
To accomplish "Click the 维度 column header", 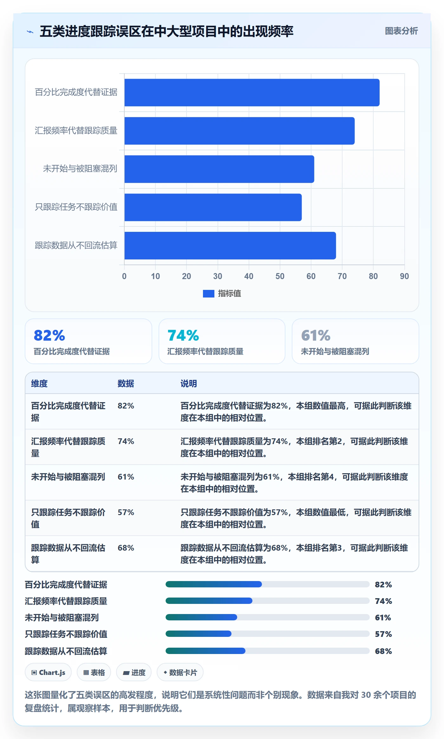I will tap(39, 383).
